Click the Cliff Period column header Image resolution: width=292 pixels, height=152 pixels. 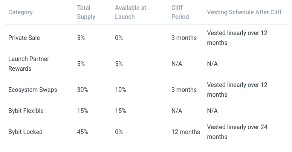180,12
